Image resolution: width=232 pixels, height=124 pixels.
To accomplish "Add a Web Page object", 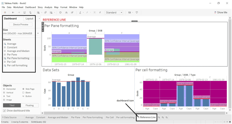I will point(30,89).
